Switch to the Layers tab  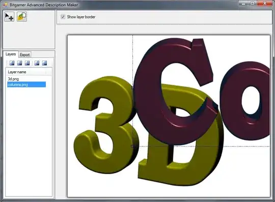[11, 54]
